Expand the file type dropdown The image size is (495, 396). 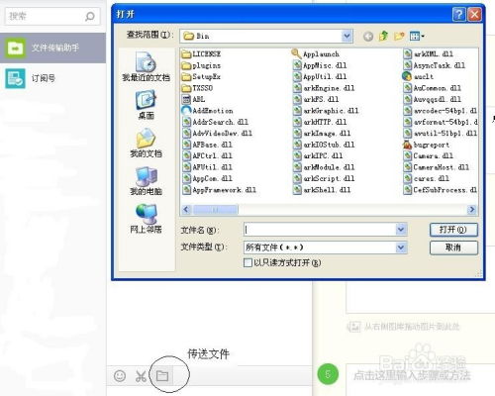pyautogui.click(x=401, y=247)
